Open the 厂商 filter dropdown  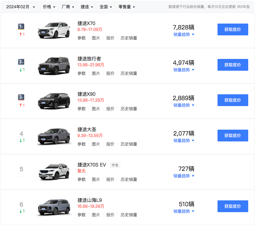(68, 7)
